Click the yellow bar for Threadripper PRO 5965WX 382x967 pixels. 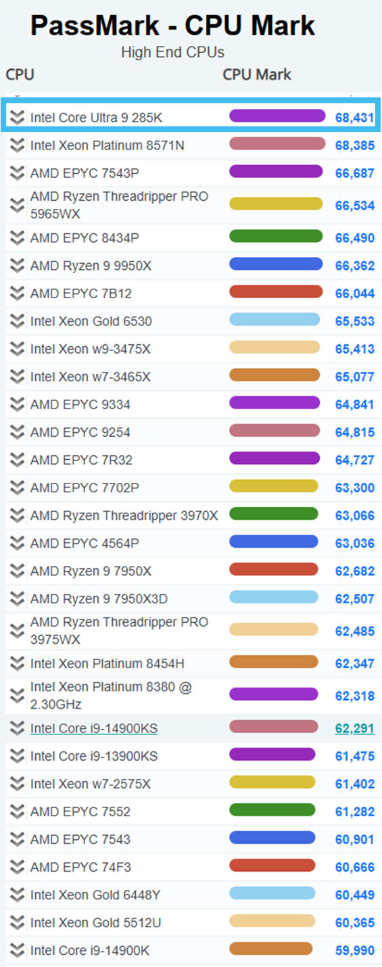tap(276, 204)
